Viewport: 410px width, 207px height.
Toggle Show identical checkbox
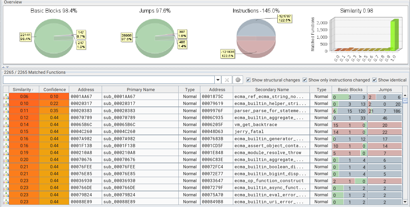374,80
